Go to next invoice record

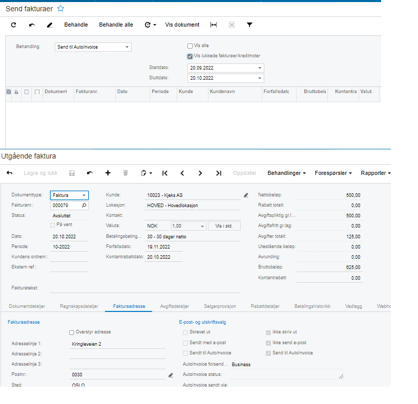click(x=200, y=173)
